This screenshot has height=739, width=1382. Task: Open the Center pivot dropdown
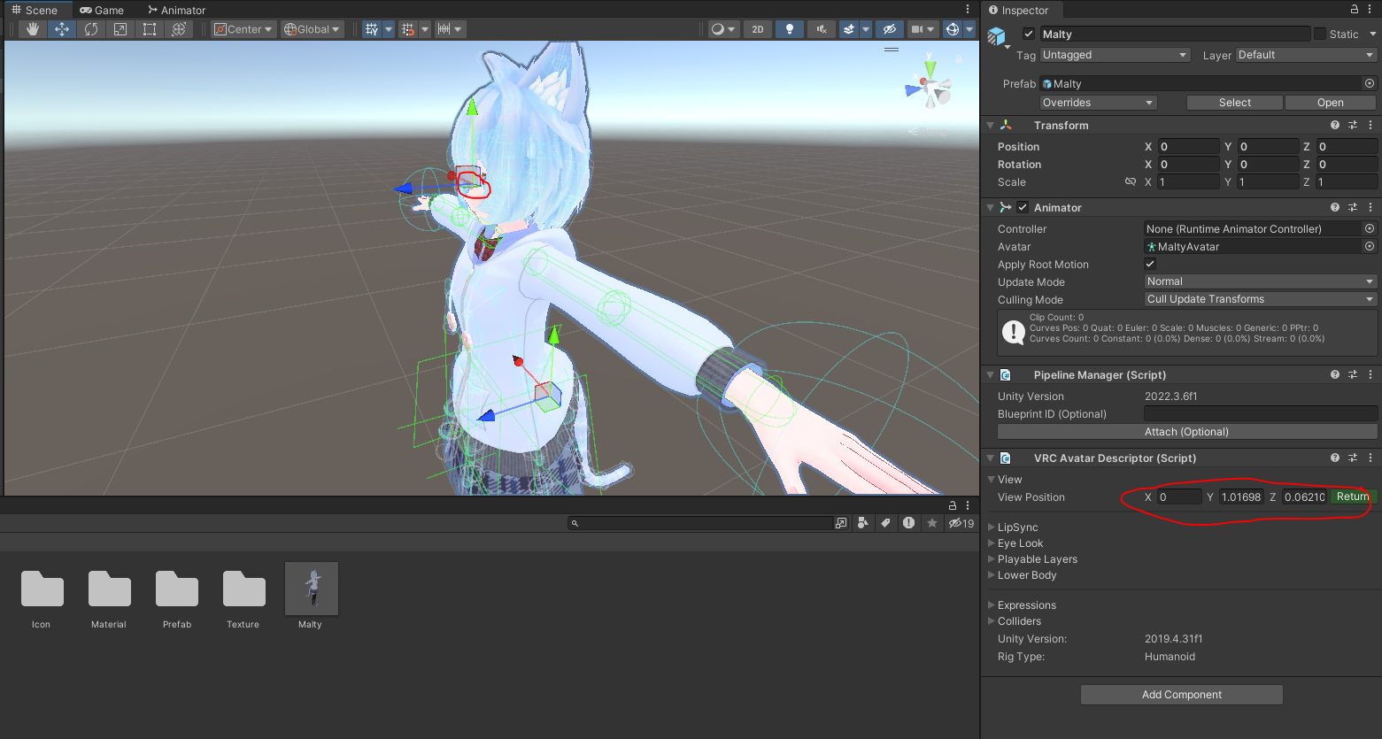[x=243, y=29]
